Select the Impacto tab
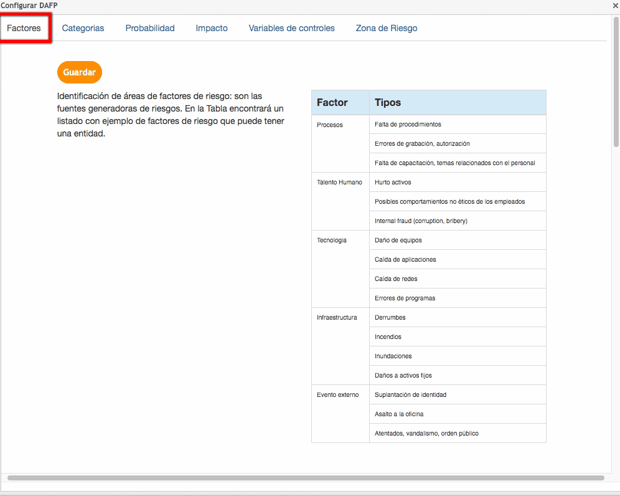Viewport: 620px width, 496px height. coord(212,28)
